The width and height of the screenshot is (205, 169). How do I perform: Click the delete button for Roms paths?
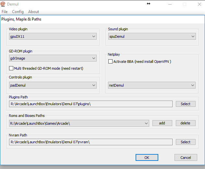click(x=186, y=123)
